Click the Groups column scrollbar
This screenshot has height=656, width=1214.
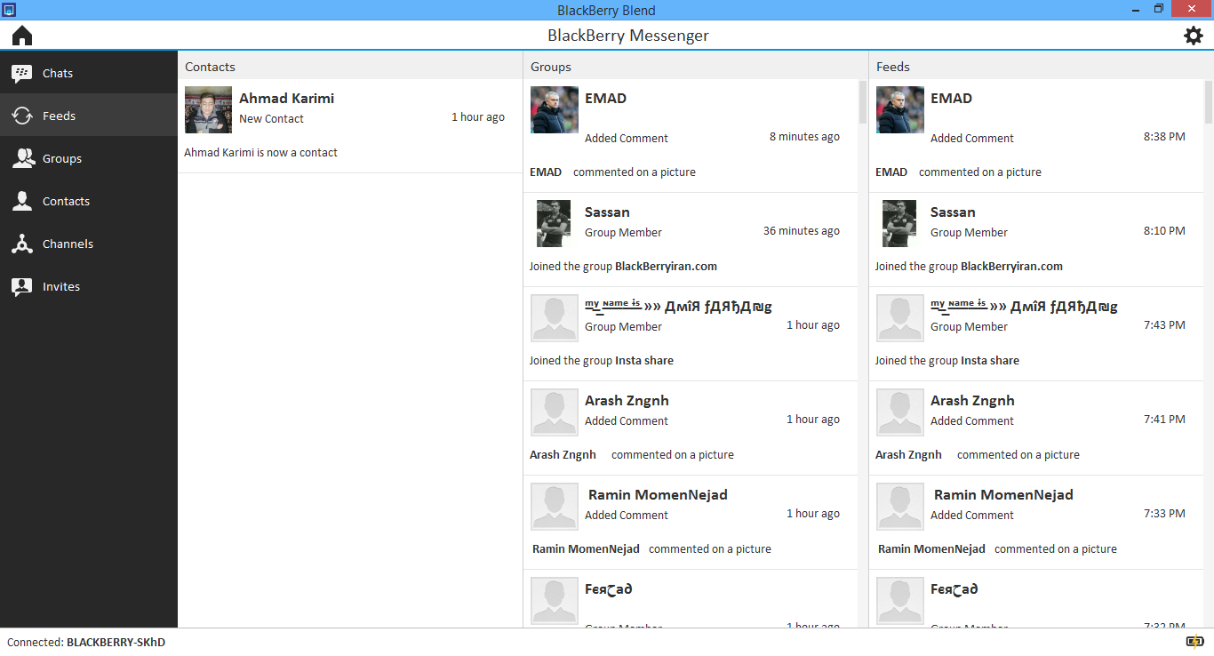click(x=862, y=102)
